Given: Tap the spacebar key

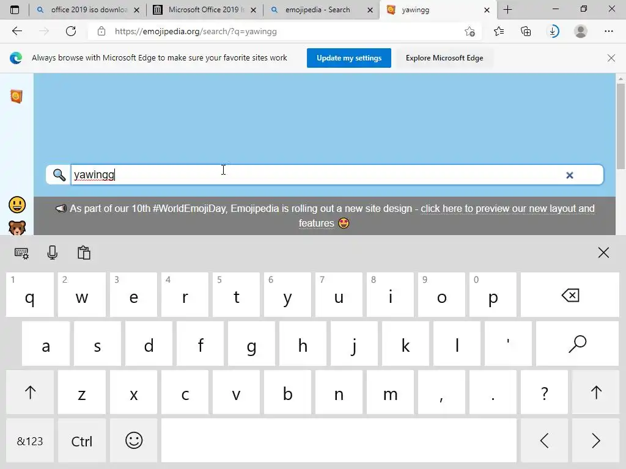Looking at the screenshot, I should tap(339, 441).
